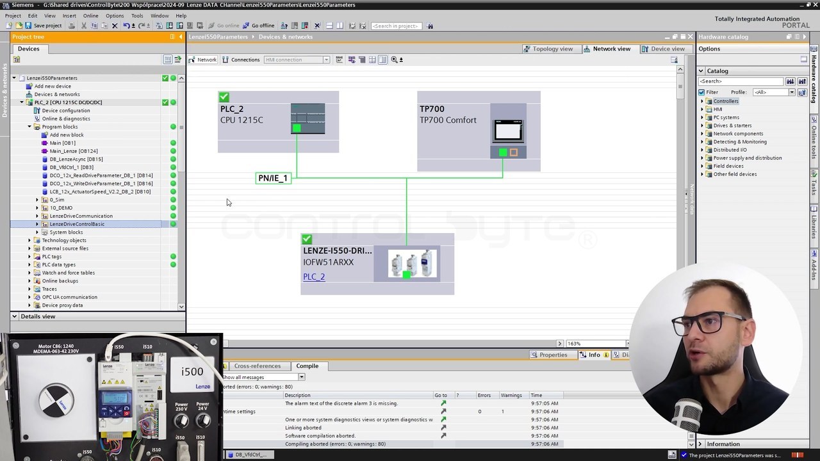Open the Options menu

click(x=115, y=15)
